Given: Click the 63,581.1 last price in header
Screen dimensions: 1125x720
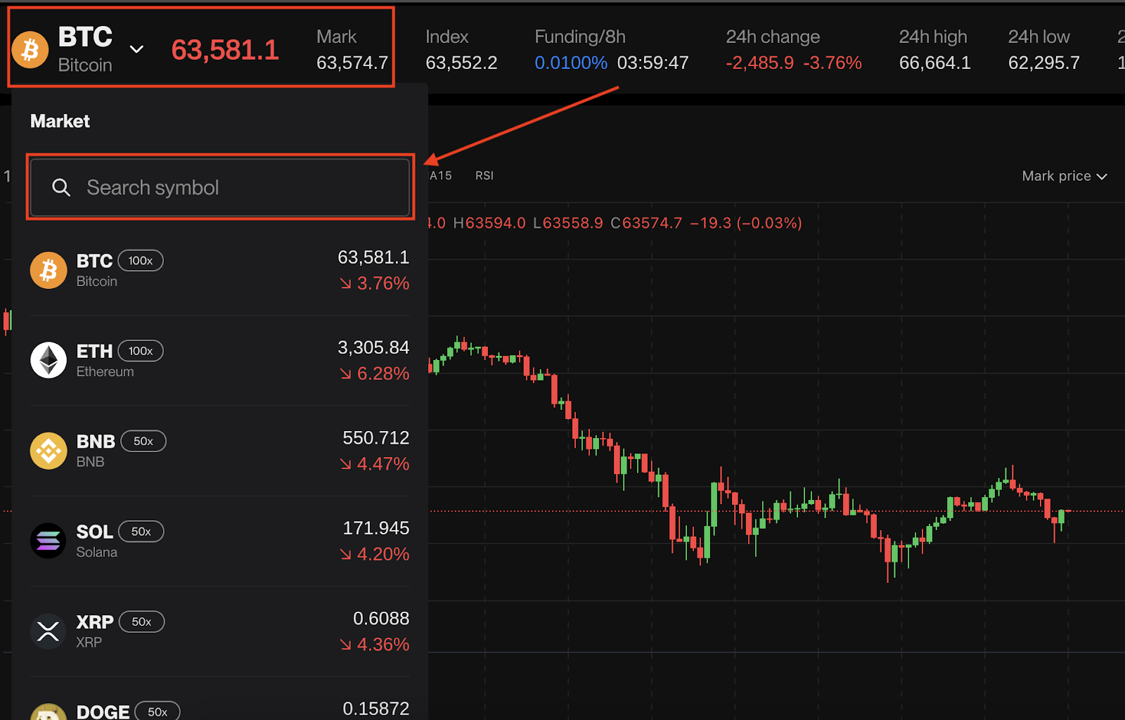Looking at the screenshot, I should [x=225, y=50].
